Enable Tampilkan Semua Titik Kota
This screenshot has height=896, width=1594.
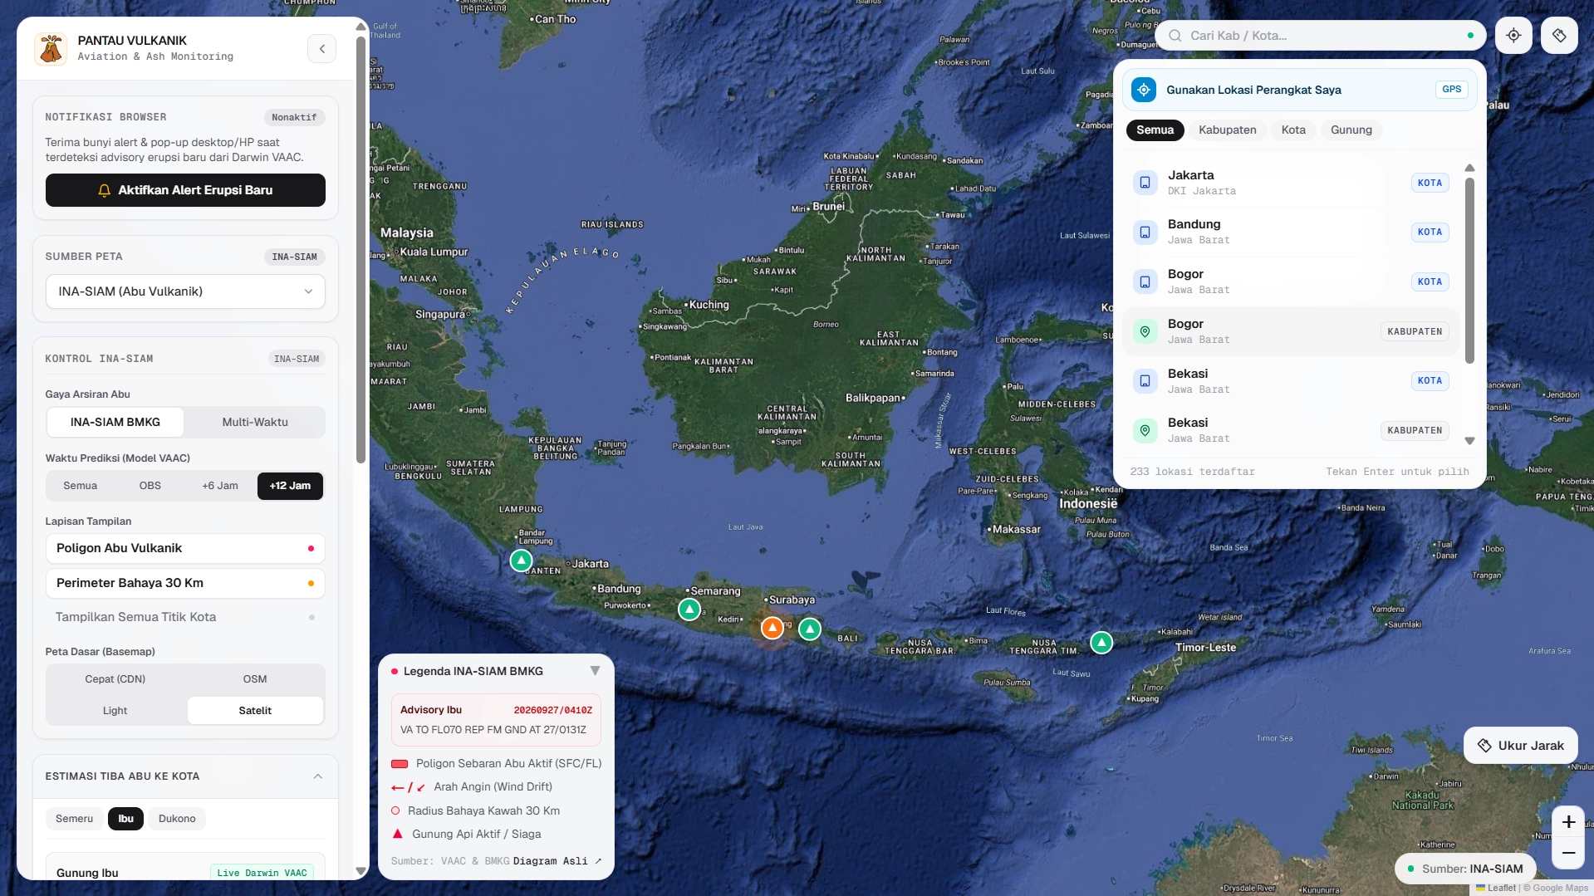[x=185, y=617]
